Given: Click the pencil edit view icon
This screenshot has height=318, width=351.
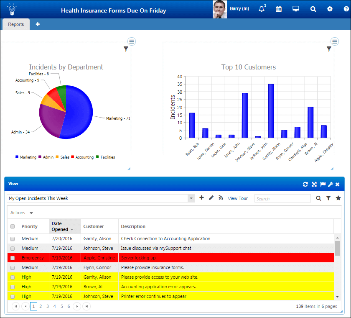Looking at the screenshot, I should (211, 197).
